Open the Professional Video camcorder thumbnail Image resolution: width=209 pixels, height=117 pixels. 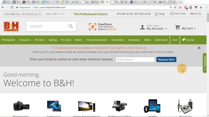pos(120,106)
